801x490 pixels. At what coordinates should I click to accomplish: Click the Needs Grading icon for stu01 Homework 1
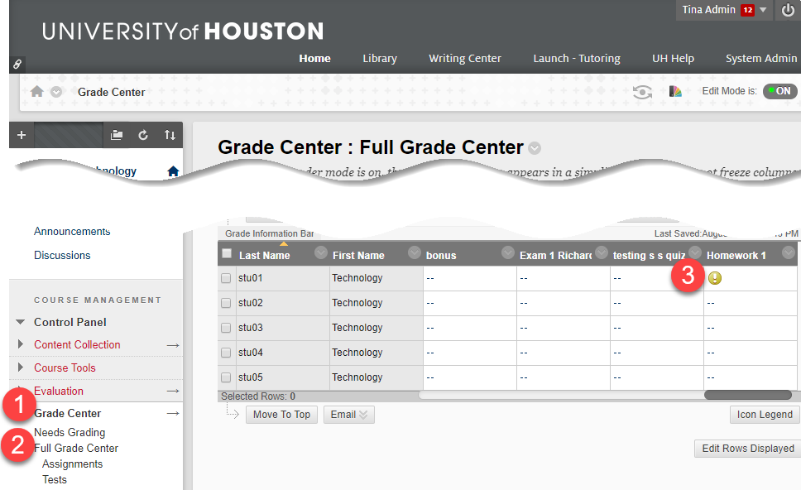pyautogui.click(x=715, y=278)
